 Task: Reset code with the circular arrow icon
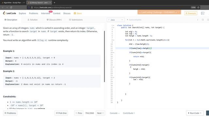pos(208,20)
